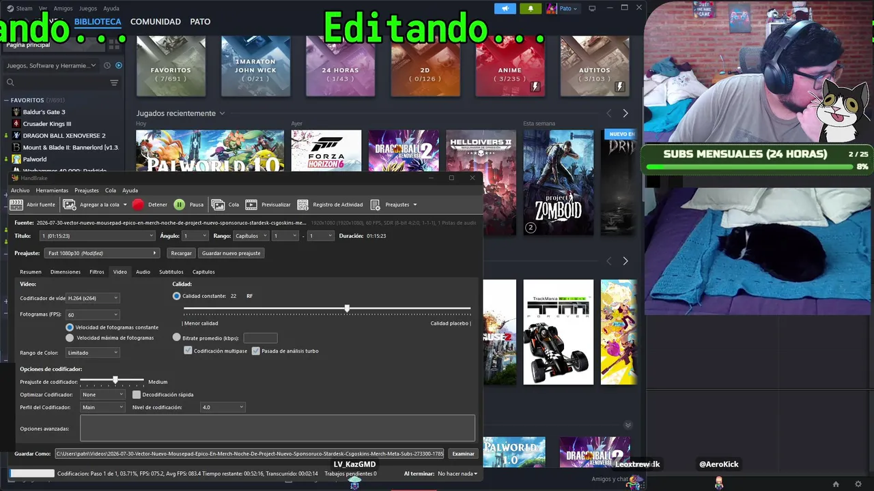Screen dimensions: 874x491
Task: Stop encoding with the red Detener icon
Action: 138,205
